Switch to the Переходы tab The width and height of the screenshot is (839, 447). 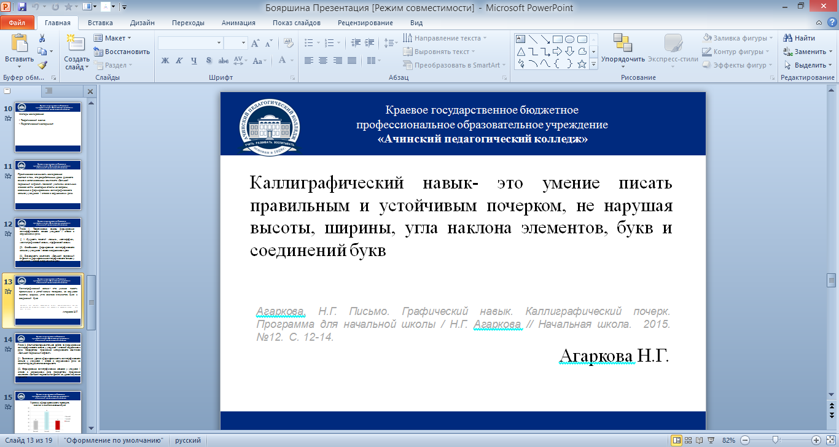(188, 23)
